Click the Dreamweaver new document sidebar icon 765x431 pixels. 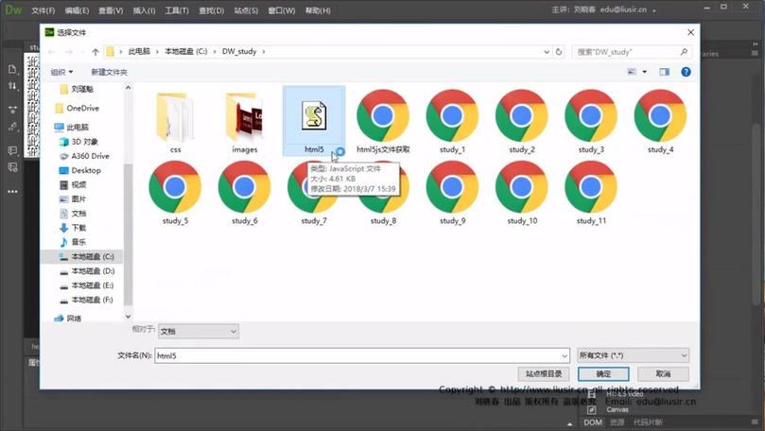(12, 69)
